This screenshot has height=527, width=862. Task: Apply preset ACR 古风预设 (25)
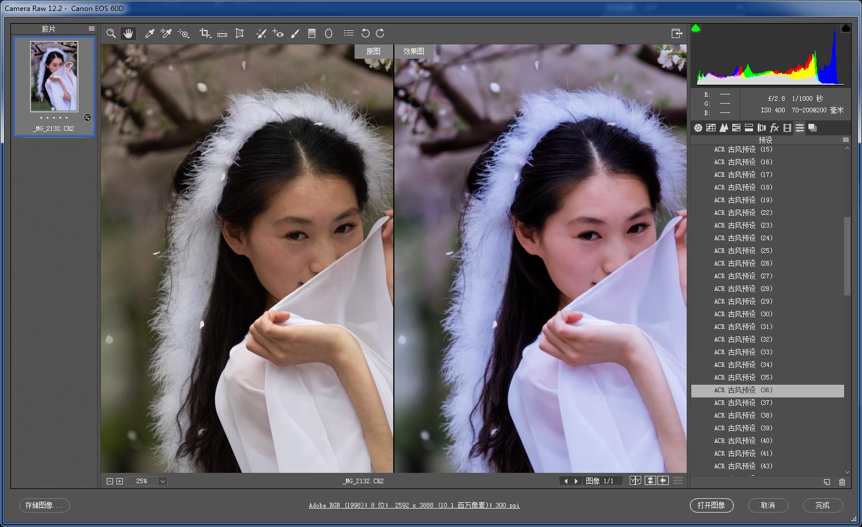[743, 251]
